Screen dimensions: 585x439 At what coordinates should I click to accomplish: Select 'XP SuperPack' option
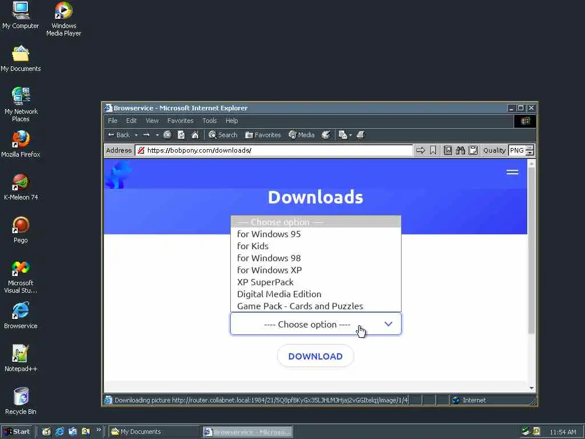click(316, 282)
